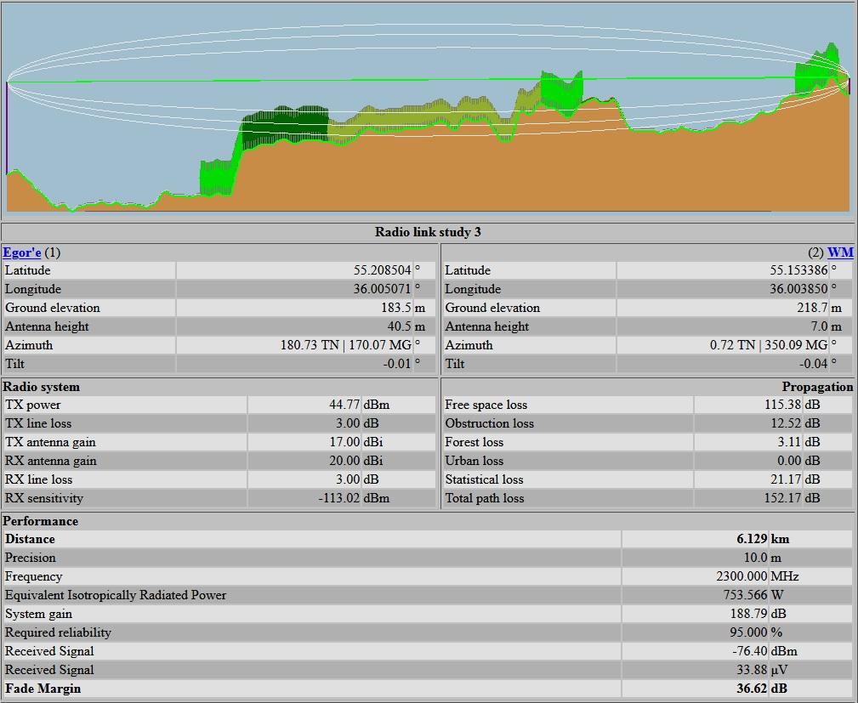This screenshot has height=703, width=858.
Task: Click the Propagation section header
Action: click(x=817, y=387)
